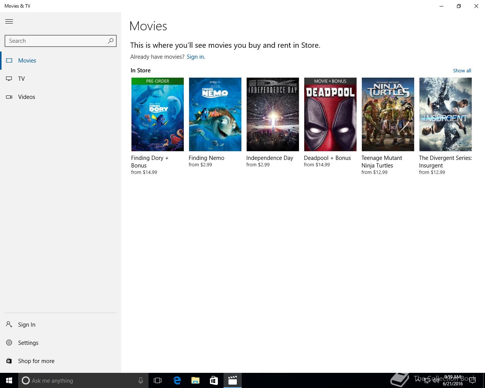Open the Independence Day poster
The width and height of the screenshot is (485, 388).
click(273, 114)
